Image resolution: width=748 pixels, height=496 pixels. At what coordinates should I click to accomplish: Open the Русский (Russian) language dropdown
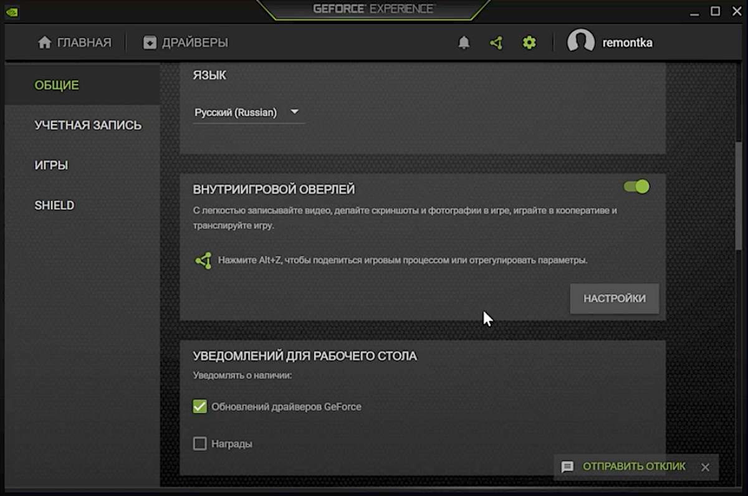[x=249, y=113]
